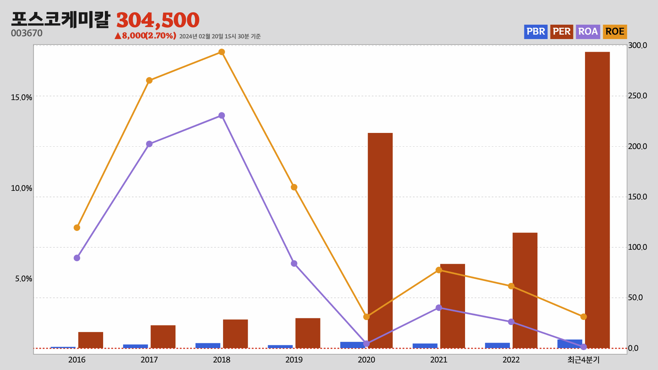Click the 2017 ROA data point

tap(149, 144)
